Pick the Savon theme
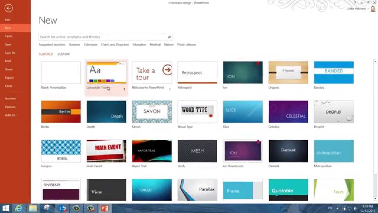Viewport: 378px width, 213px height. (x=152, y=112)
